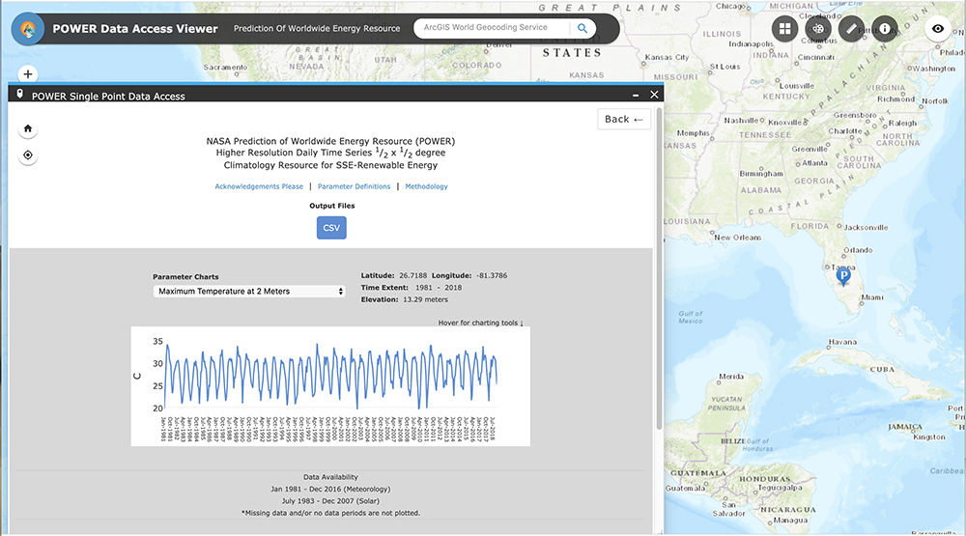Viewport: 966px width, 536px height.
Task: Click the Havana map label
Action: [x=842, y=342]
